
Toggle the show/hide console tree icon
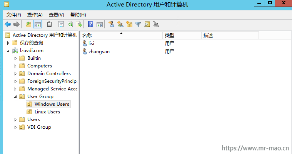click(x=38, y=24)
